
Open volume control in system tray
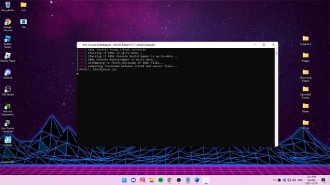coord(294,180)
